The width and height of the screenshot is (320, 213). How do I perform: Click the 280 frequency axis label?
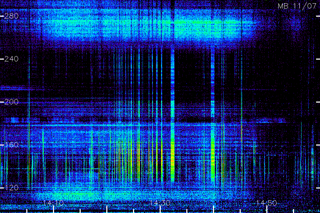coord(11,16)
